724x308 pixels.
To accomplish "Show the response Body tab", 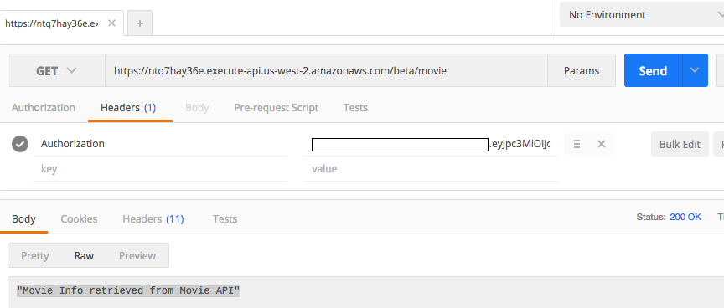I will 23,219.
